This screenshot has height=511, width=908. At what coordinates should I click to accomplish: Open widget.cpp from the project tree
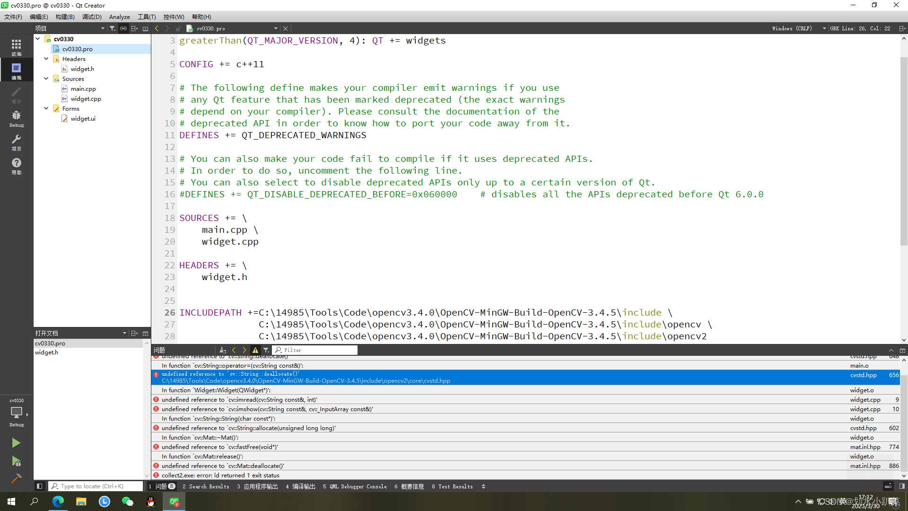point(86,99)
